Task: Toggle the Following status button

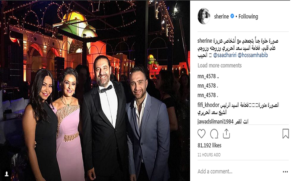Action: click(x=248, y=16)
